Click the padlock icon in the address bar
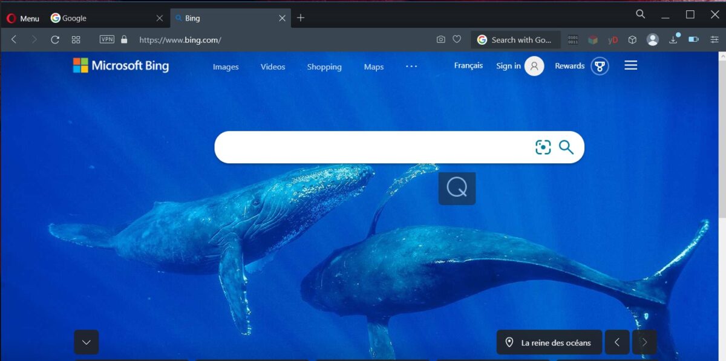 coord(123,39)
